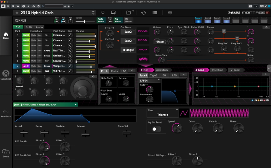Click the LOW band point on EQ graph
Image resolution: width=271 pixels, height=168 pixels.
(x=212, y=87)
